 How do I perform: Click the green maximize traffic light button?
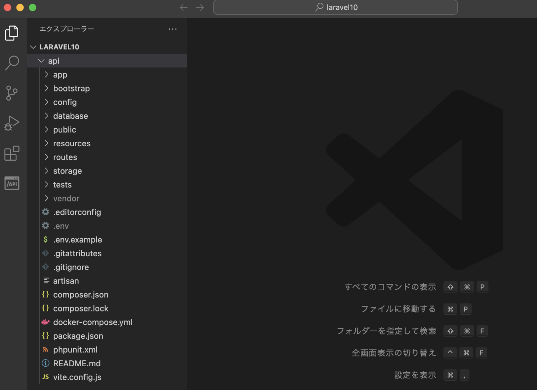[x=32, y=7]
